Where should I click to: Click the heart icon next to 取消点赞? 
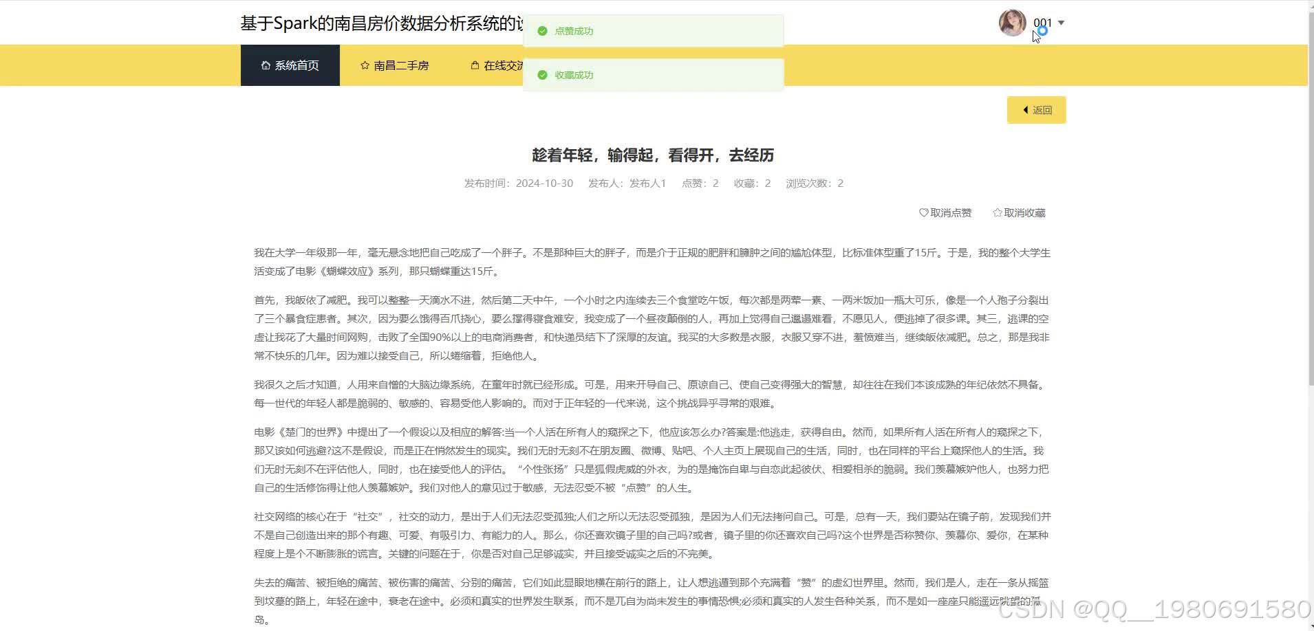point(924,213)
